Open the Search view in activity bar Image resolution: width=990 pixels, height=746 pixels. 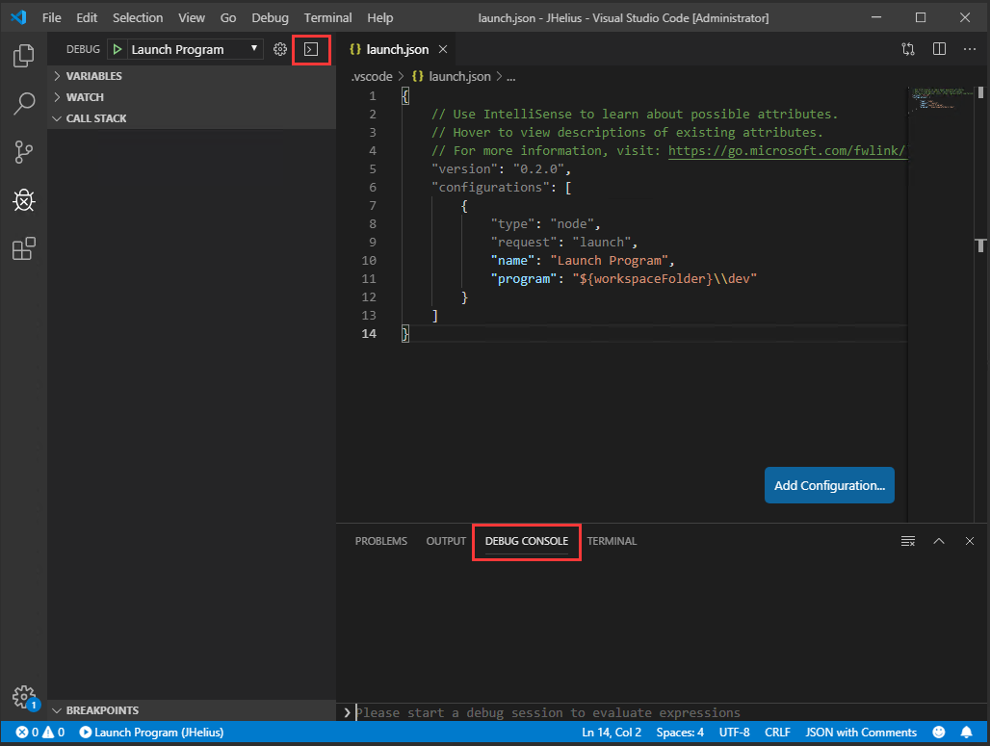pyautogui.click(x=23, y=104)
